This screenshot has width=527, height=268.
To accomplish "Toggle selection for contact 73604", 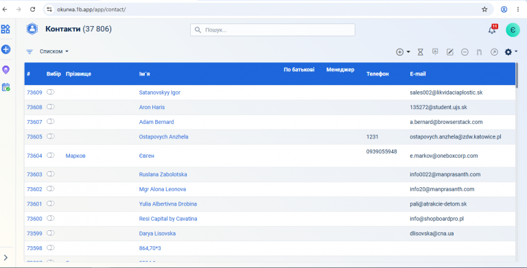I will [x=50, y=155].
